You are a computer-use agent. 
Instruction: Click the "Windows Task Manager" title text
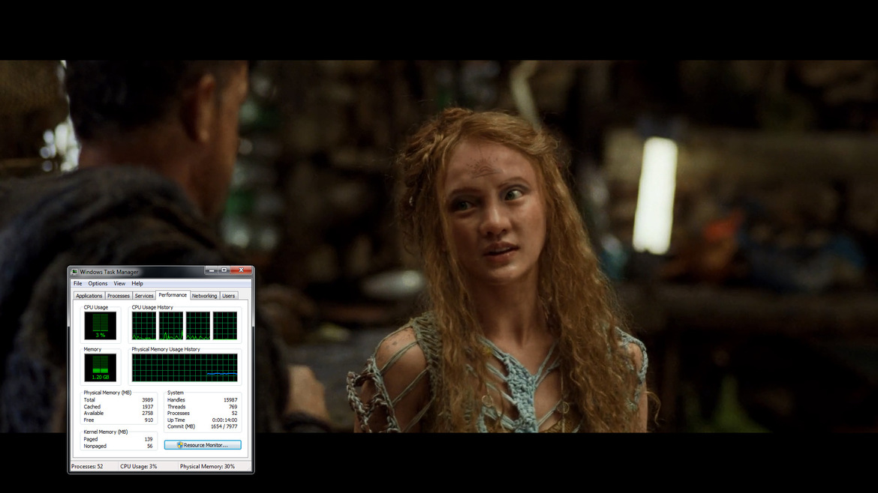[x=109, y=272]
